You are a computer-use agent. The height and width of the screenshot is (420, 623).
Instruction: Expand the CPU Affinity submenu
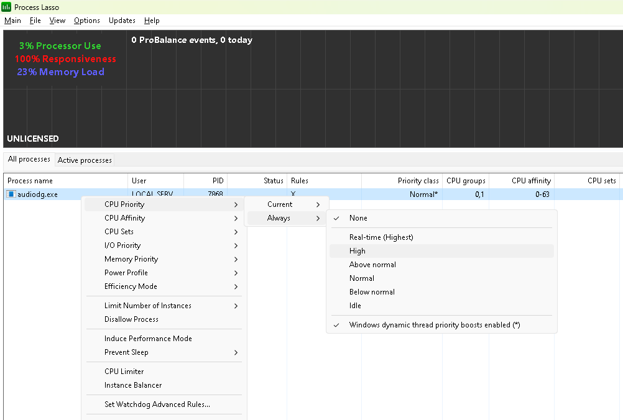click(x=164, y=218)
